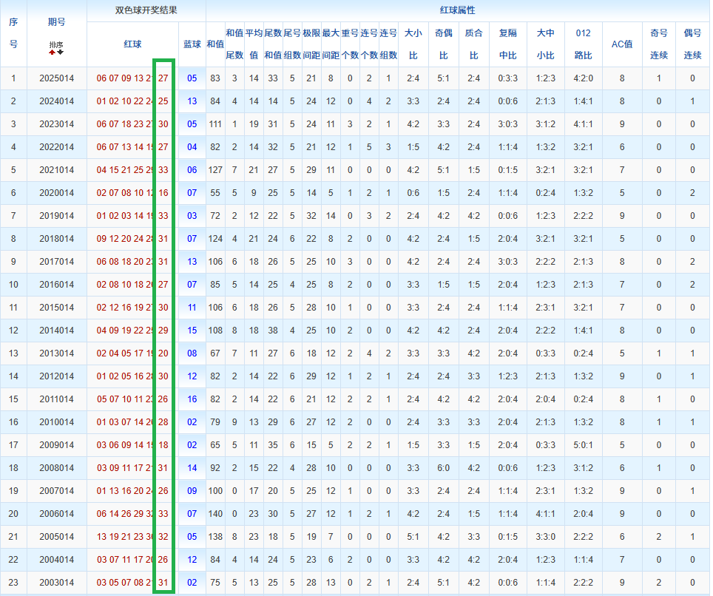Click the AC值 column header

621,44
